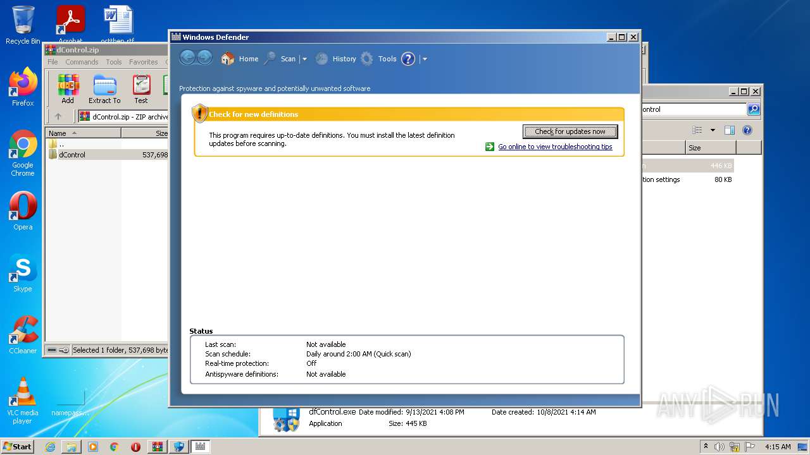Open the File menu in WinRAR

[53, 62]
